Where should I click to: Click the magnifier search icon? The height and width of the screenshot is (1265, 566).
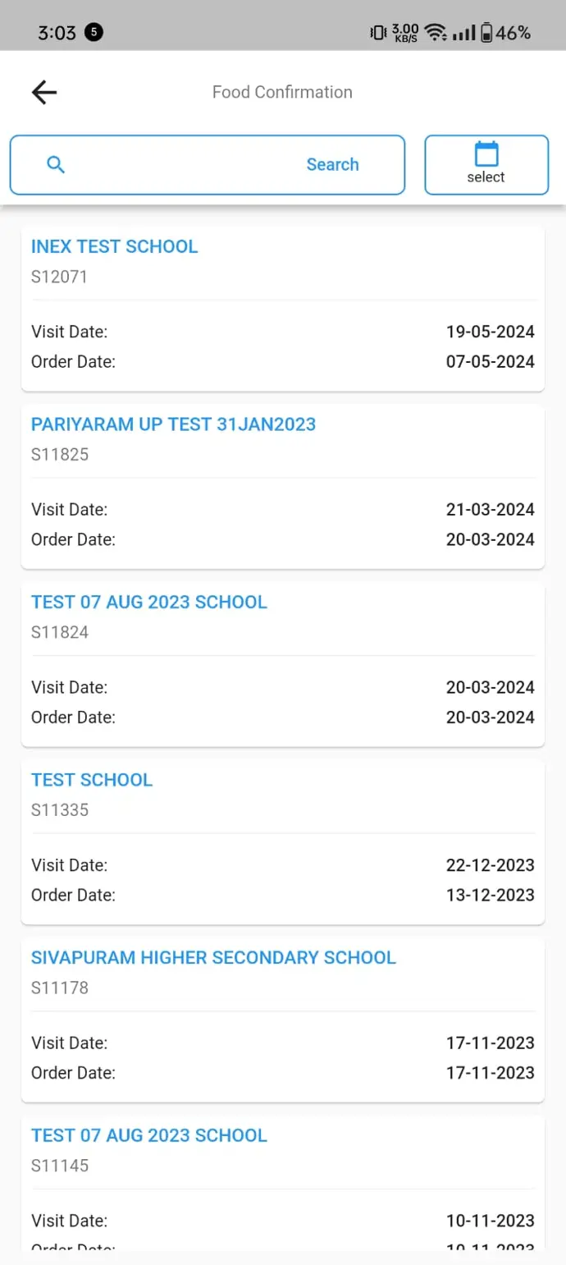tap(56, 164)
